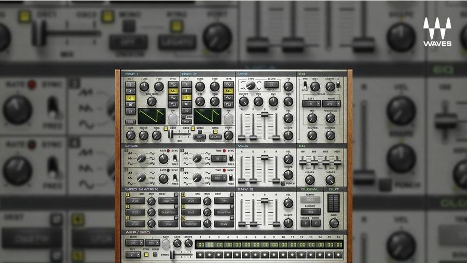Open mod matrix slot 1 source LFO1
Screen dimensions: 467x263
pos(135,201)
